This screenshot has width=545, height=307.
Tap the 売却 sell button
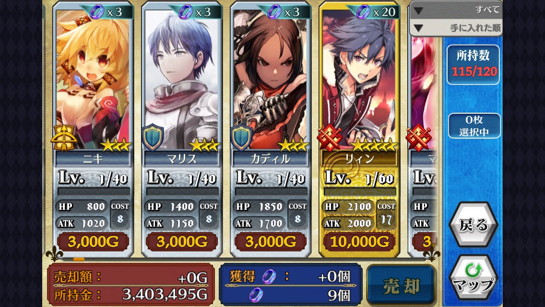coord(402,285)
